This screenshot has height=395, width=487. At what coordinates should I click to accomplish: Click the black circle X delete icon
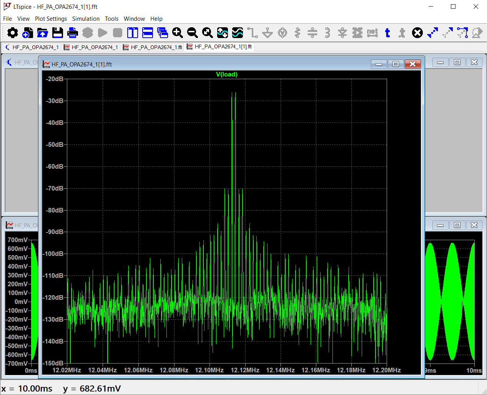tap(417, 33)
